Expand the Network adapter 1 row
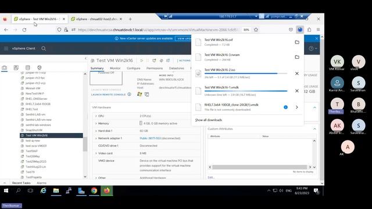The width and height of the screenshot is (372, 209). (96, 138)
